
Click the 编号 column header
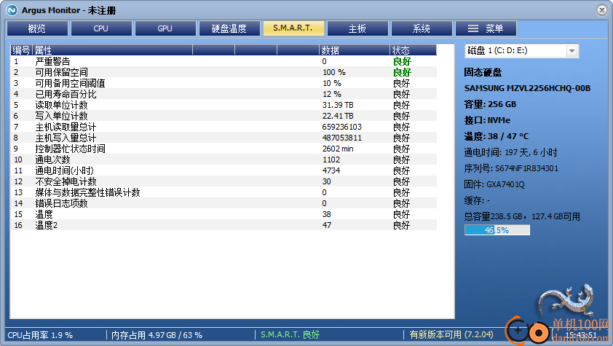pyautogui.click(x=21, y=50)
